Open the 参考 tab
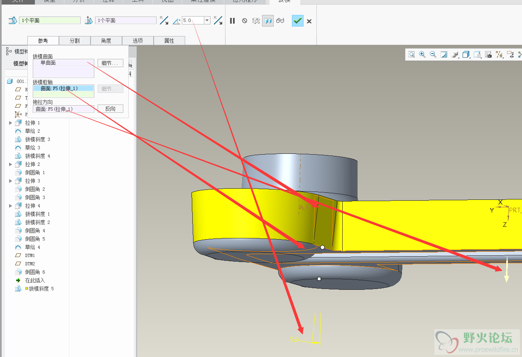 43,41
